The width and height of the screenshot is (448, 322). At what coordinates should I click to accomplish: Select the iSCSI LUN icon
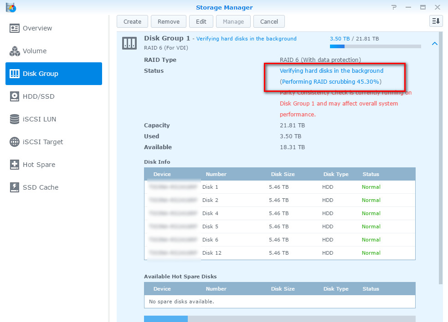pyautogui.click(x=15, y=119)
